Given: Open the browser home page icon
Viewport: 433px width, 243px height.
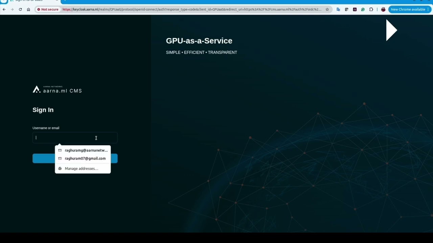Looking at the screenshot, I should pyautogui.click(x=28, y=9).
